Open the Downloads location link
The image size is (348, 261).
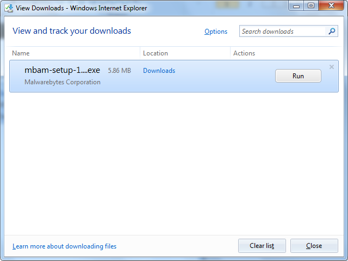click(x=159, y=71)
